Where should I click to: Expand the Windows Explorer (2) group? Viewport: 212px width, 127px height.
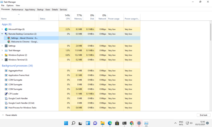pos(2,55)
